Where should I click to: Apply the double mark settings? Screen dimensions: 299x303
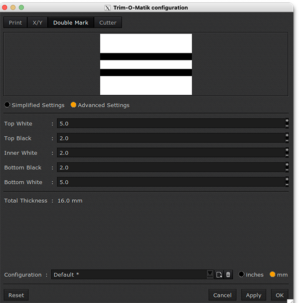click(x=254, y=295)
